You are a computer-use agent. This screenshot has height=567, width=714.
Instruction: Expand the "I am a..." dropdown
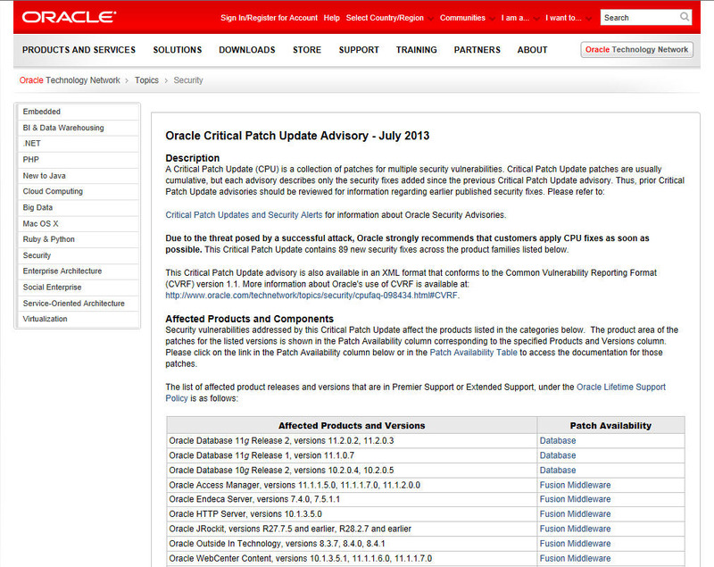[519, 18]
